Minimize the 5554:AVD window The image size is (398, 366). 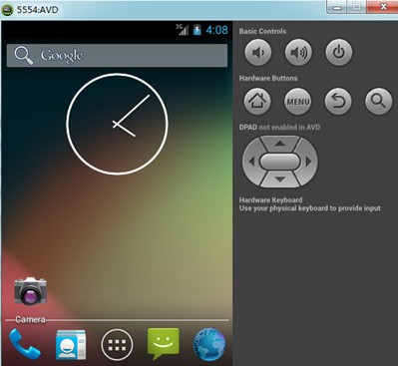point(337,7)
